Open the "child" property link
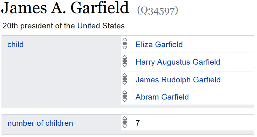Image resolution: width=257 pixels, height=137 pixels. [15, 44]
